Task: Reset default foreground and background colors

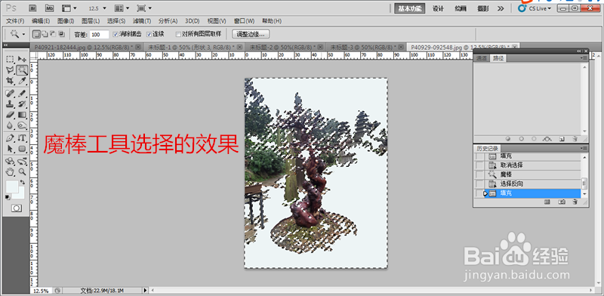Action: point(8,197)
